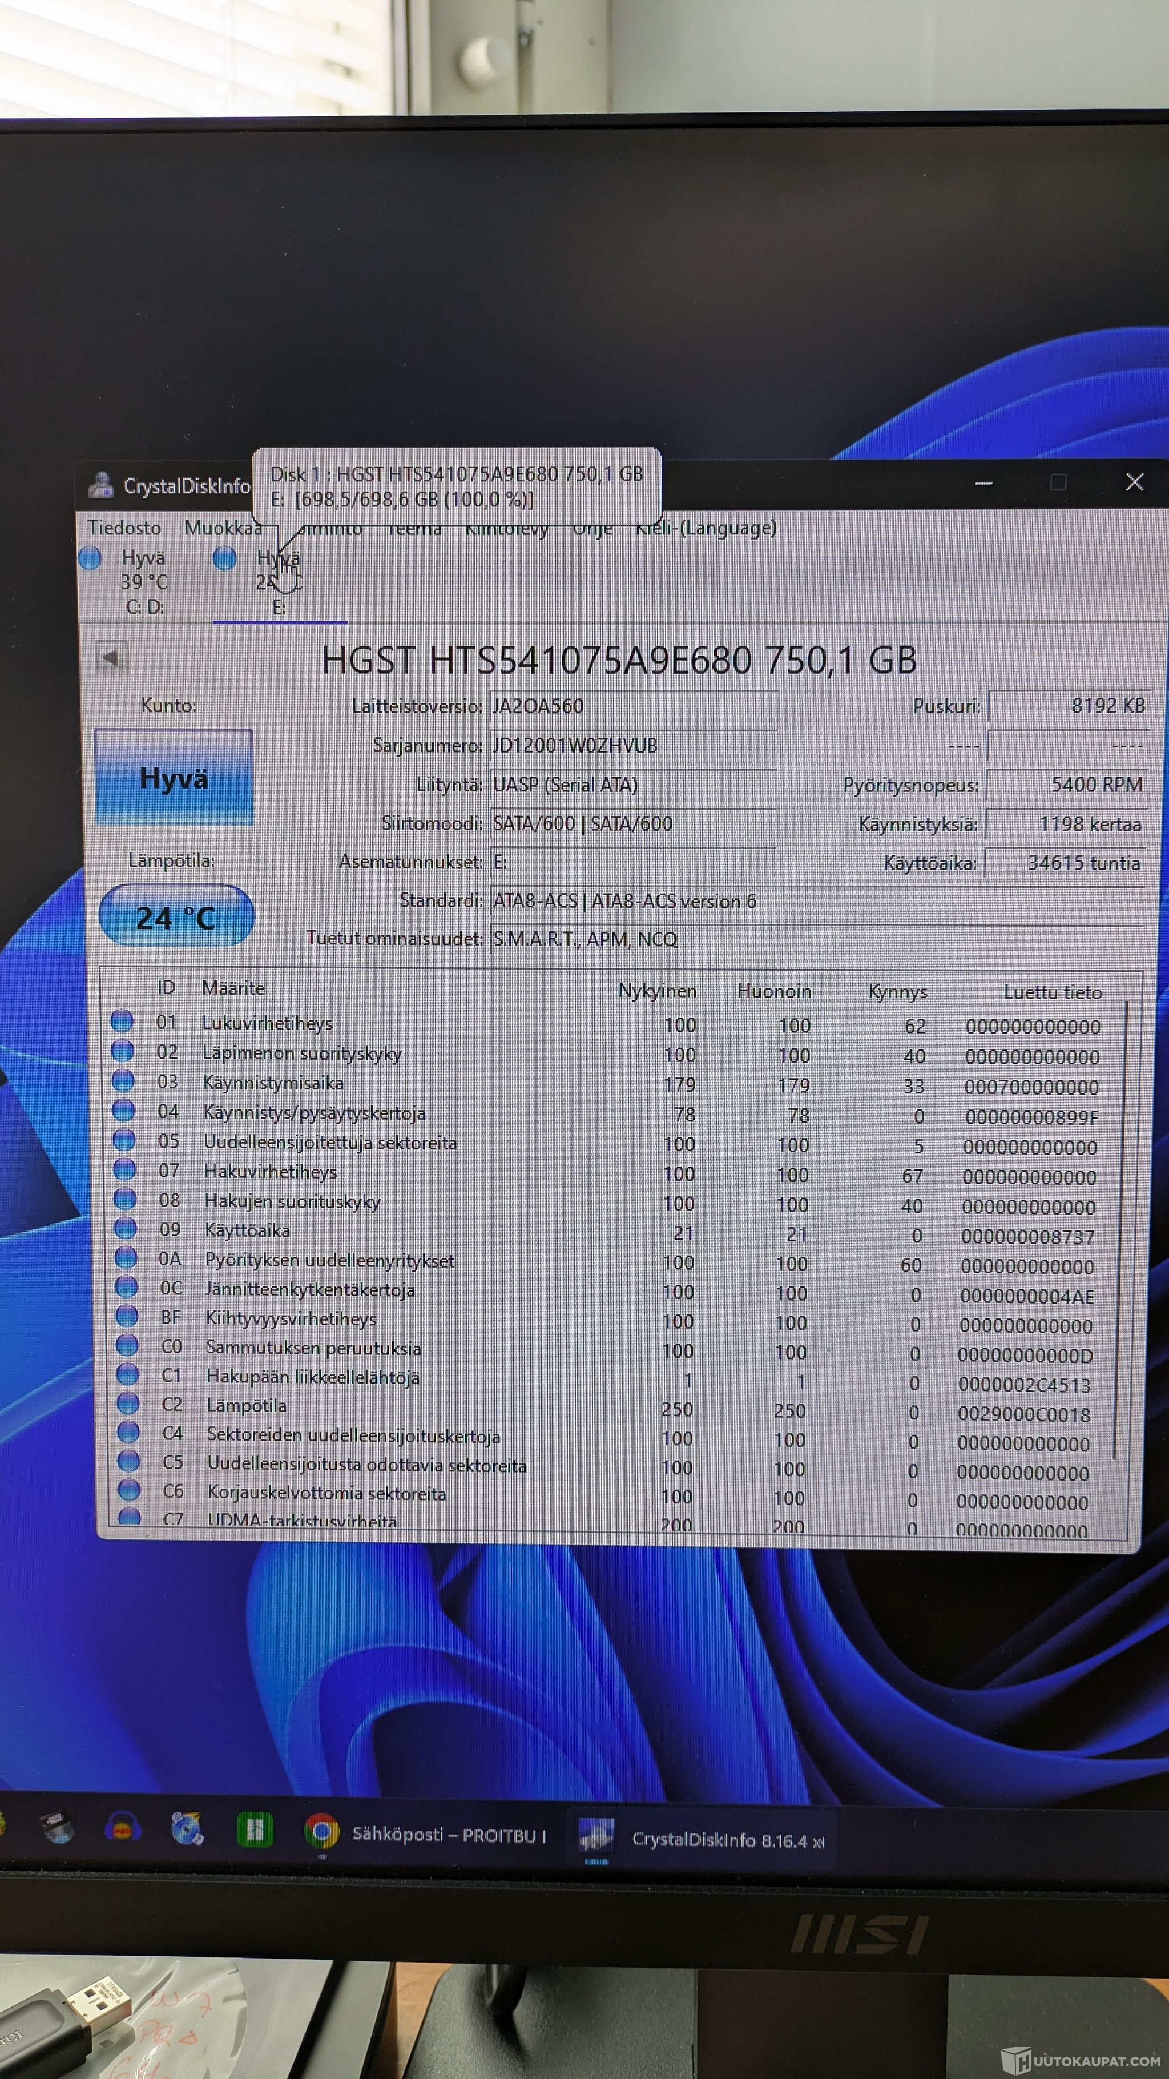Click status circle for 08 Hakujen suorituskyky
1169x2079 pixels.
pyautogui.click(x=125, y=1199)
